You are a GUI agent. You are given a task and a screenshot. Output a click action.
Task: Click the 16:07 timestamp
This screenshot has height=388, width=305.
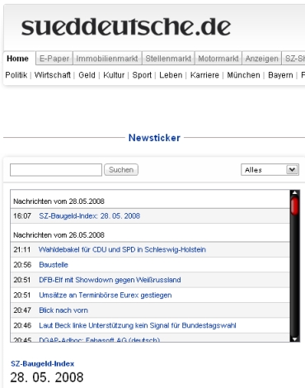[22, 215]
